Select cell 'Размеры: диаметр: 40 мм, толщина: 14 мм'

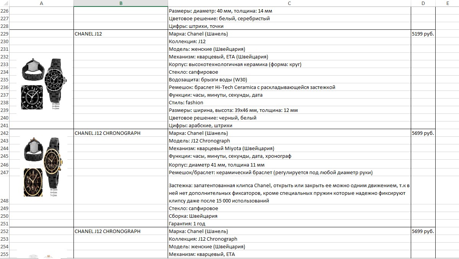289,11
